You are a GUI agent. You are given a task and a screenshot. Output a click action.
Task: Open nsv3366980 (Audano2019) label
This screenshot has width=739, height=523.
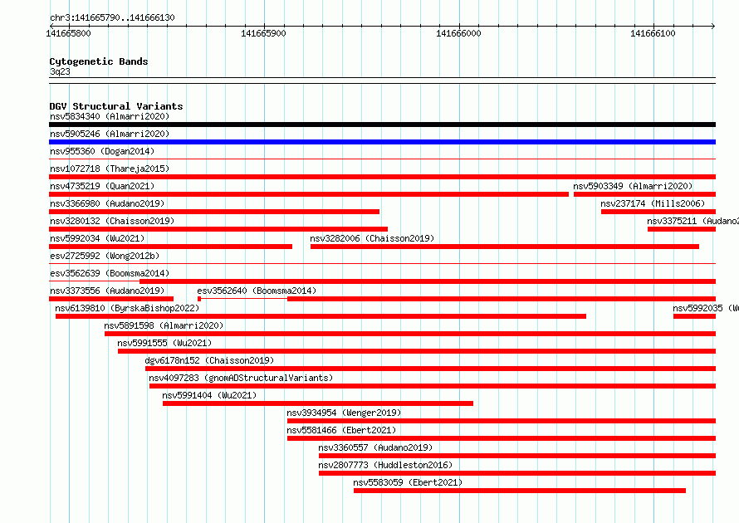107,203
